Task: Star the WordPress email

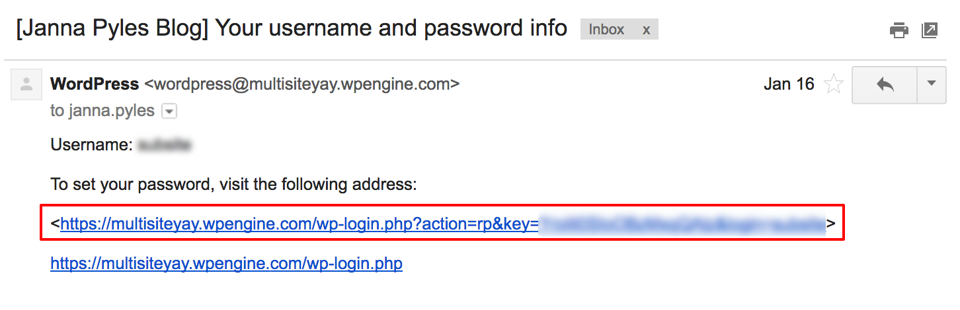Action: [834, 84]
